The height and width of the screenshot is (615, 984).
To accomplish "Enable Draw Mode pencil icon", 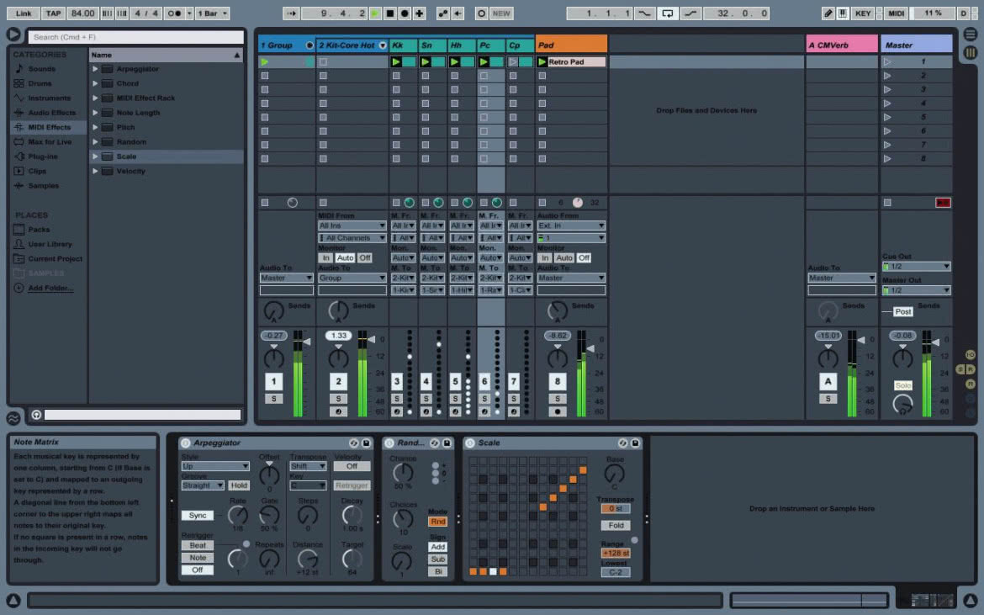I will tap(828, 13).
